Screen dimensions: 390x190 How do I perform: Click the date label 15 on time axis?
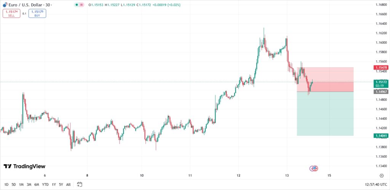[329, 176]
